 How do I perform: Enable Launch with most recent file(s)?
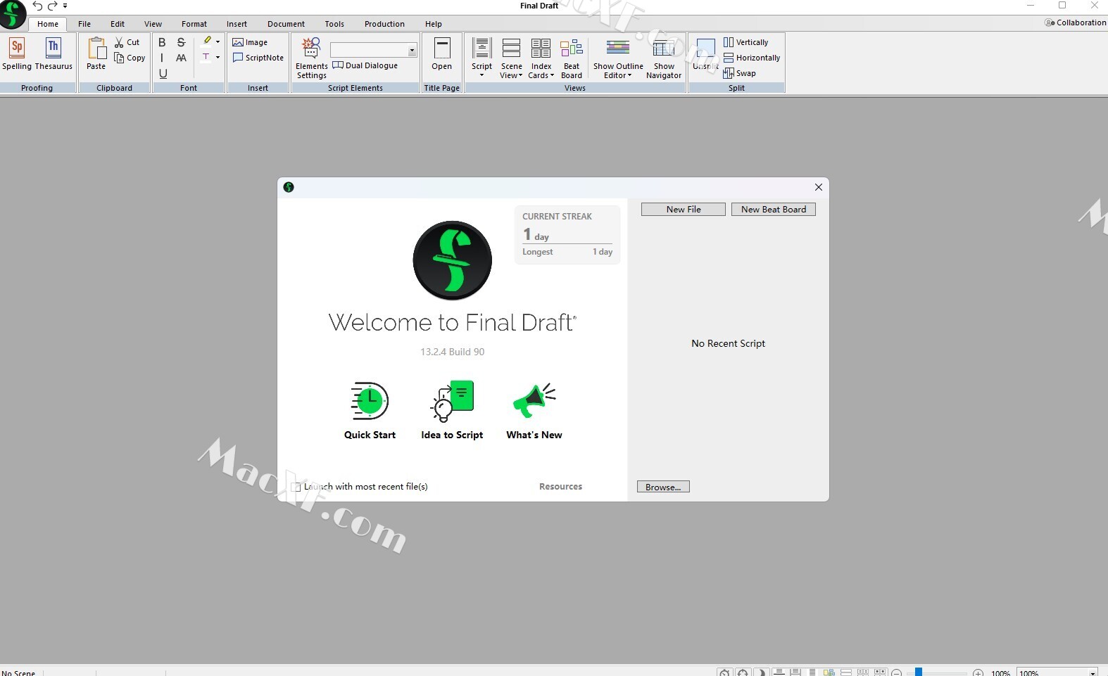tap(296, 487)
